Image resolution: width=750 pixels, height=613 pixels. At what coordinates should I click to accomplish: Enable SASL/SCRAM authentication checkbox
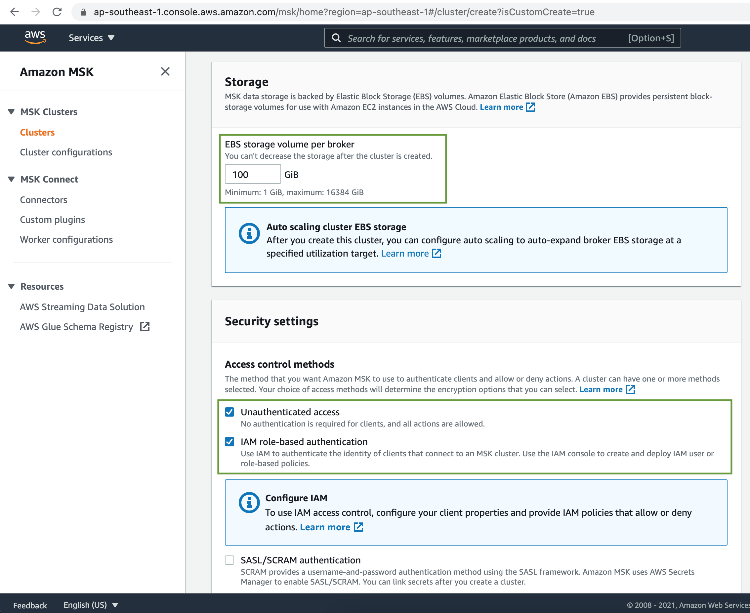(229, 560)
